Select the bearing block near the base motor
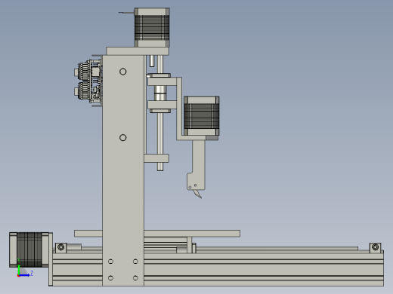Viewport: 393px width, 294px height. [61, 248]
